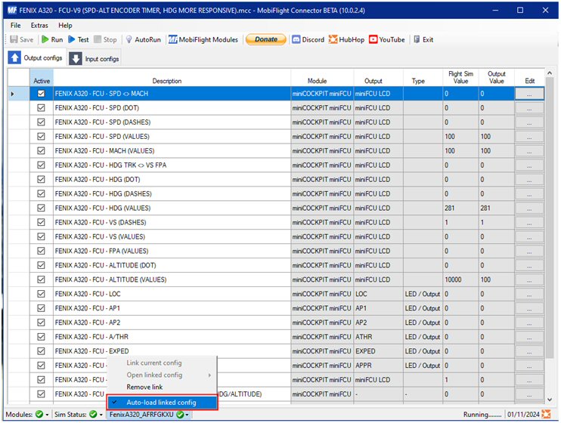Open the Help menu
The width and height of the screenshot is (561, 423).
click(65, 26)
